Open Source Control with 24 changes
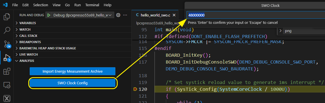This screenshot has height=103, width=325. pos(7,44)
